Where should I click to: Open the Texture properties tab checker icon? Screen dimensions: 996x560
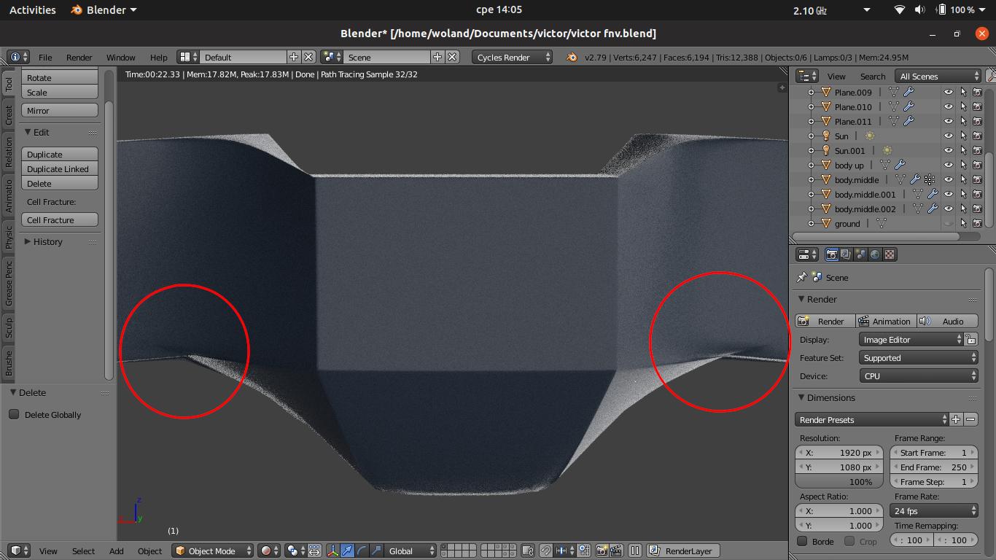pyautogui.click(x=890, y=254)
